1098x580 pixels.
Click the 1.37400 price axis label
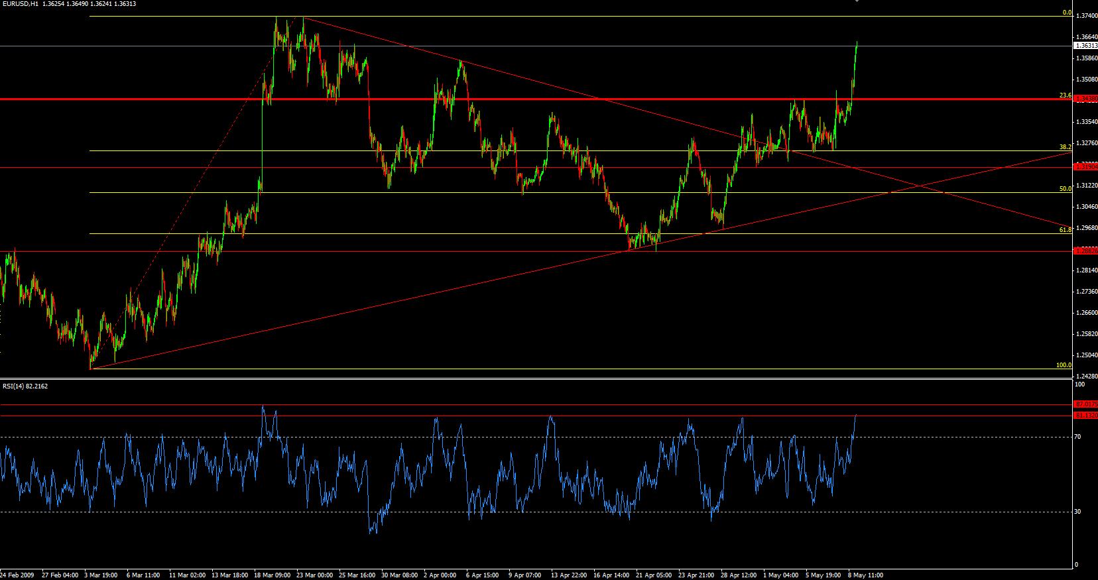pyautogui.click(x=1086, y=15)
